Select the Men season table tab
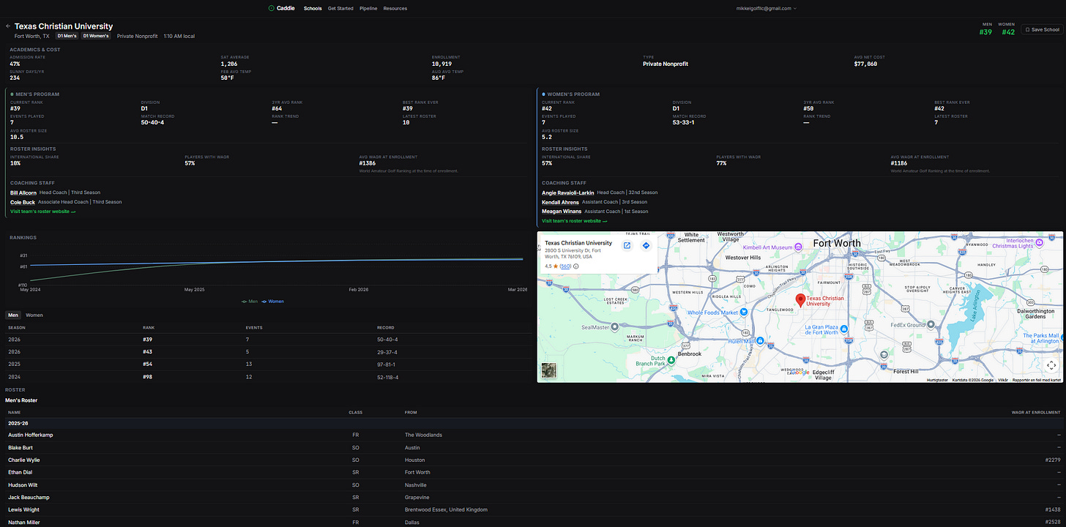The width and height of the screenshot is (1066, 527). click(13, 315)
